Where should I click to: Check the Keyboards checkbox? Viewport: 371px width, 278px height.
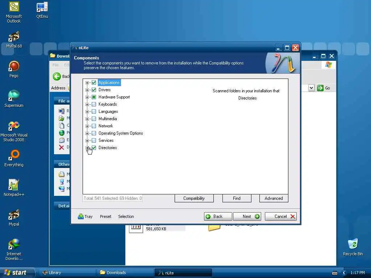(x=94, y=104)
